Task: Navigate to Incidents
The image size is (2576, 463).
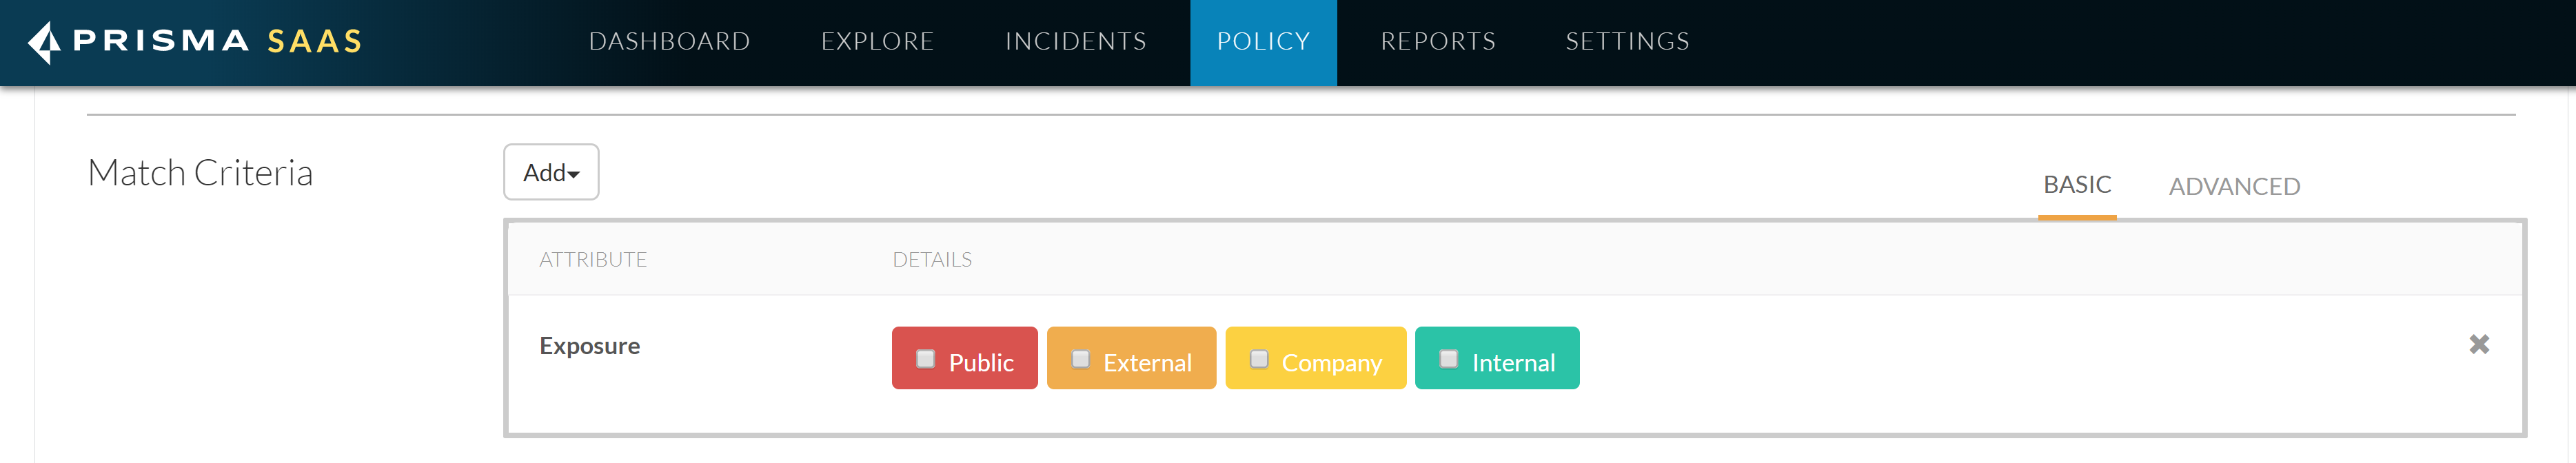Action: (x=1075, y=42)
